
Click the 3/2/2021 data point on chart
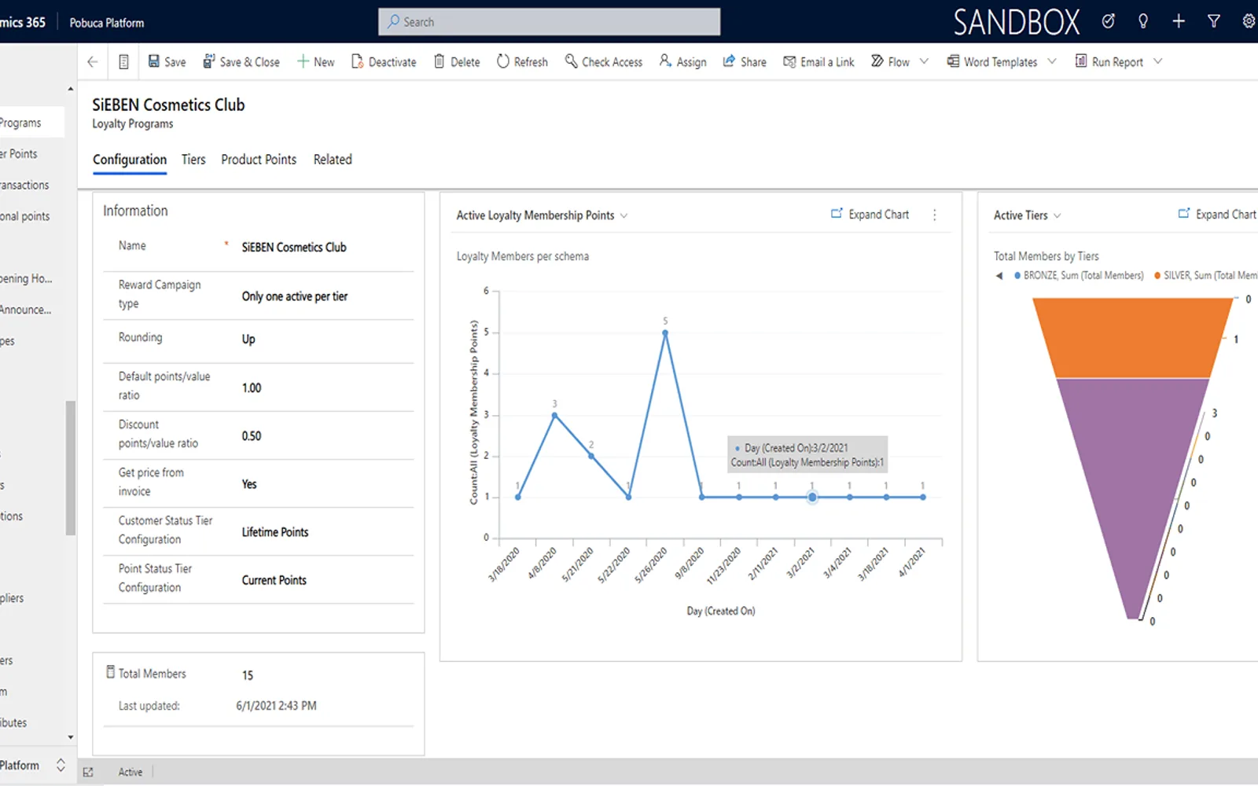coord(812,497)
